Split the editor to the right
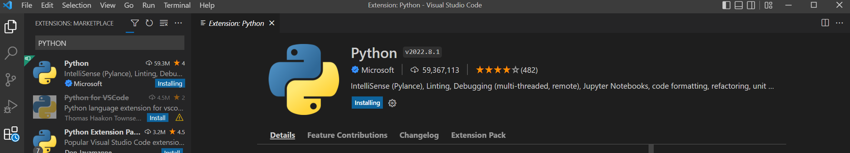850x153 pixels. tap(825, 23)
